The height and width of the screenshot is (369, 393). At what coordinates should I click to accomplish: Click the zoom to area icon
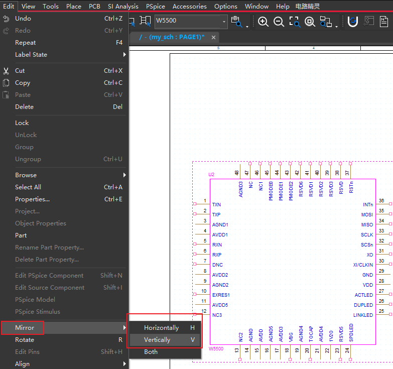(x=295, y=22)
